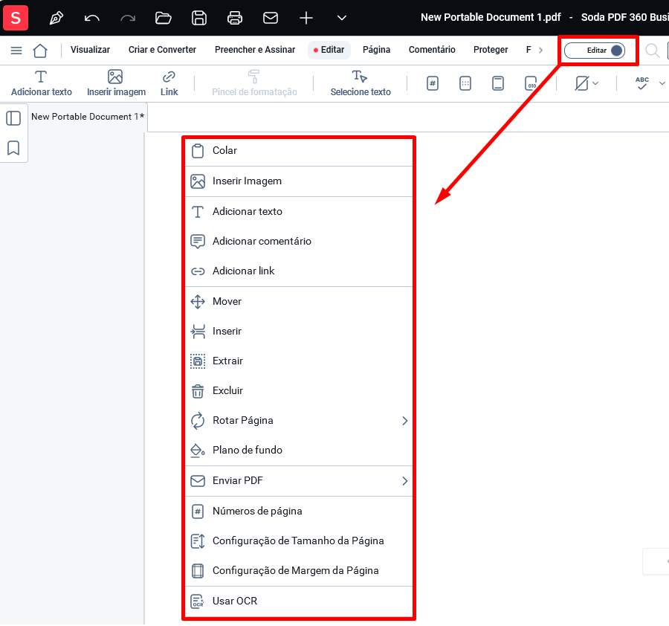
Task: Select Excluir from the context menu
Action: click(299, 391)
